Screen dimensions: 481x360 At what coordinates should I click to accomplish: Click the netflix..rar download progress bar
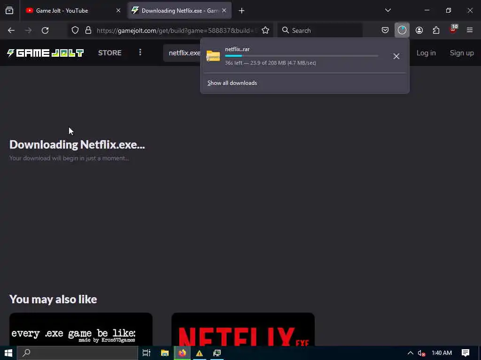click(x=302, y=56)
